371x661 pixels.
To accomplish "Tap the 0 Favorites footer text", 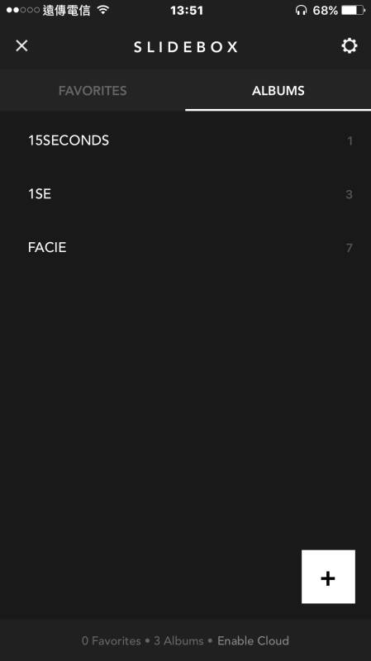I will 112,641.
